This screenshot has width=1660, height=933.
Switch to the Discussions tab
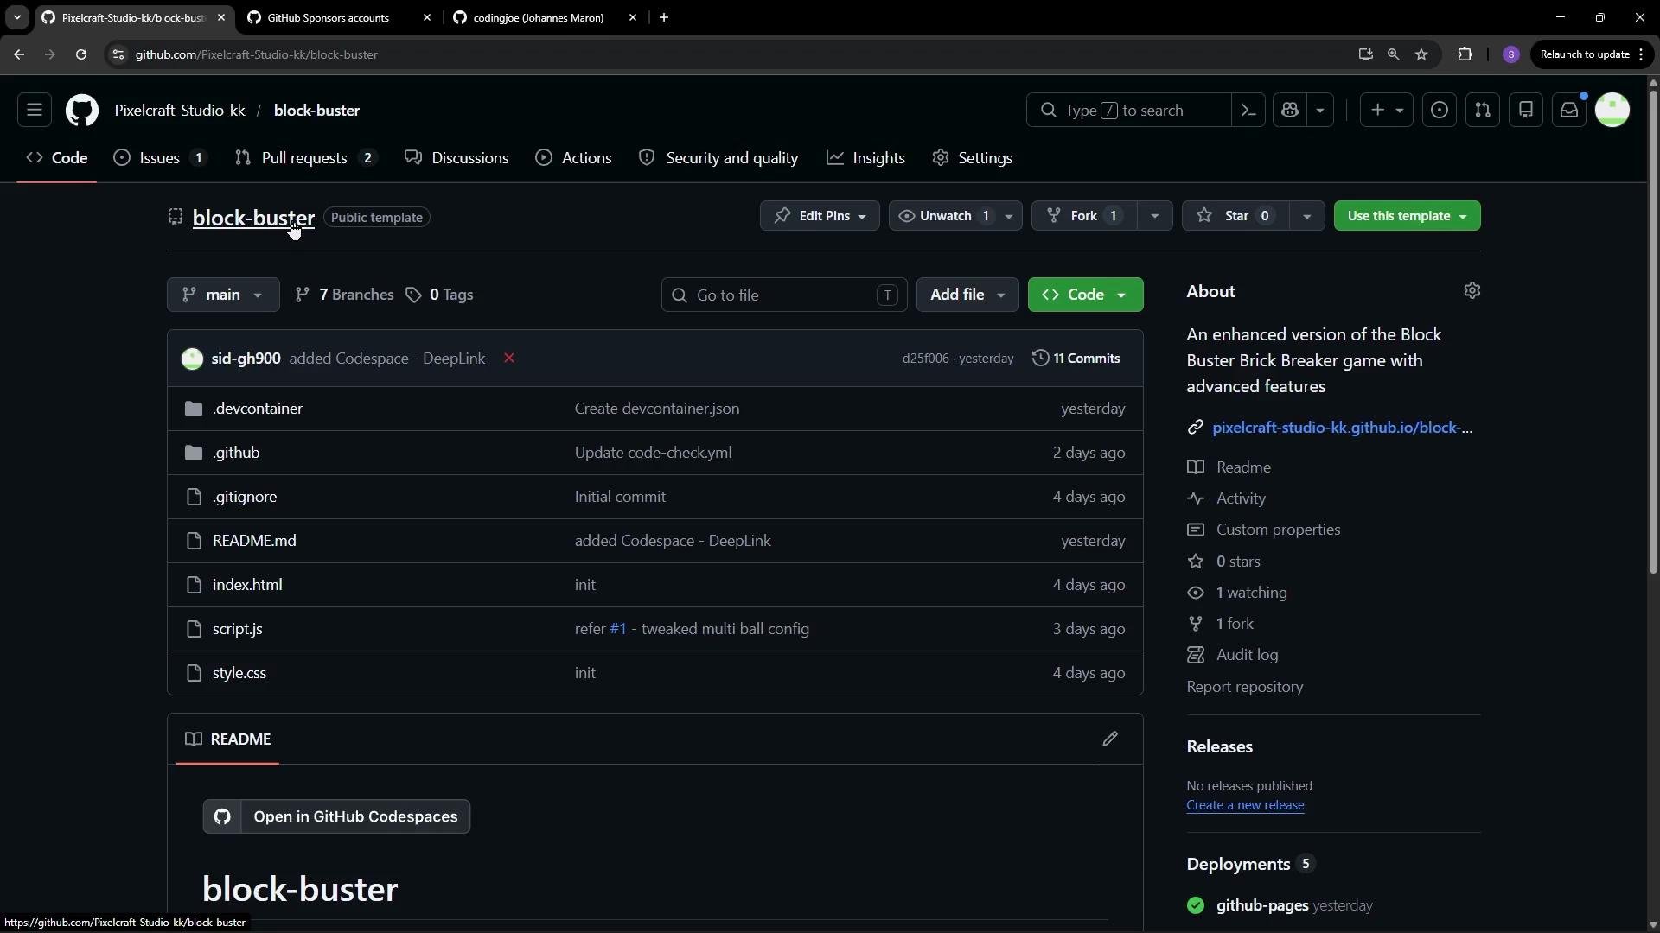[457, 158]
